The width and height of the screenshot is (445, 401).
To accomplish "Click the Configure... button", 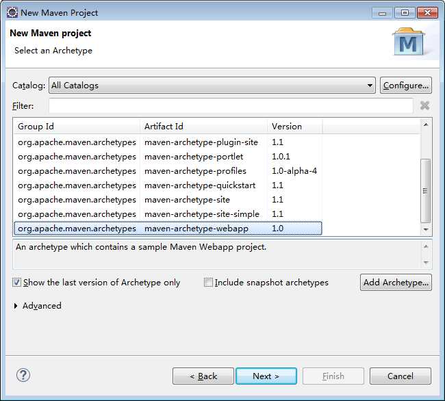I will [406, 86].
